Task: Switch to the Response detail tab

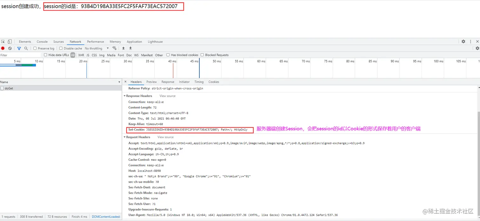Action: point(168,82)
